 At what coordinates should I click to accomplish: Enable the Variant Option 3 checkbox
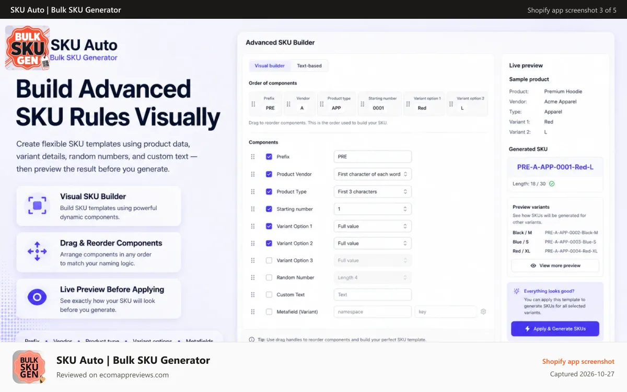[269, 260]
